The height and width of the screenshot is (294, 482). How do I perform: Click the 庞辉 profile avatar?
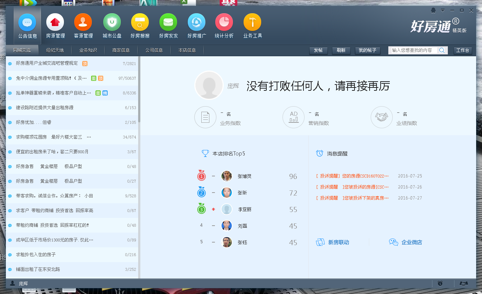click(209, 85)
